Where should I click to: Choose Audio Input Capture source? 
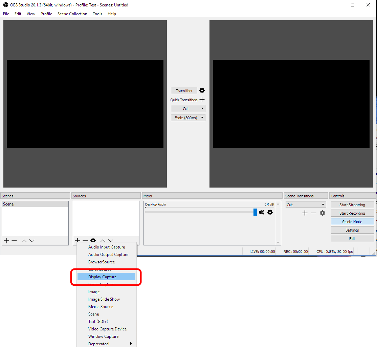(107, 247)
